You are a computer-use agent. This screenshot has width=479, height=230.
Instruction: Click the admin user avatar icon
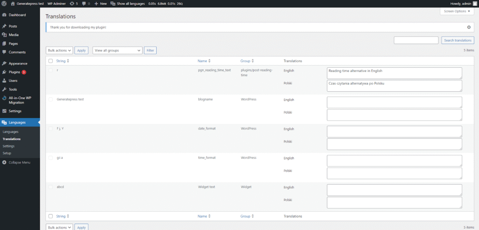click(x=474, y=3)
